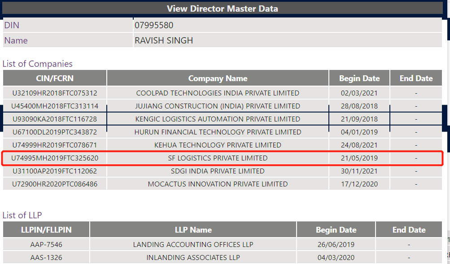Click the LLPIN/FLLPIN column header
The height and width of the screenshot is (264, 450).
(46, 230)
